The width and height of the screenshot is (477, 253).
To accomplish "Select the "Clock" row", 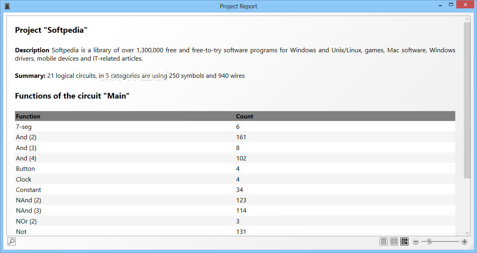I will [x=235, y=179].
